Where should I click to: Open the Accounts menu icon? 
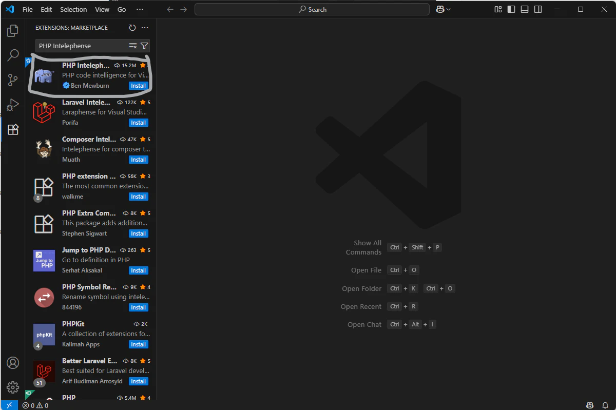pos(12,363)
